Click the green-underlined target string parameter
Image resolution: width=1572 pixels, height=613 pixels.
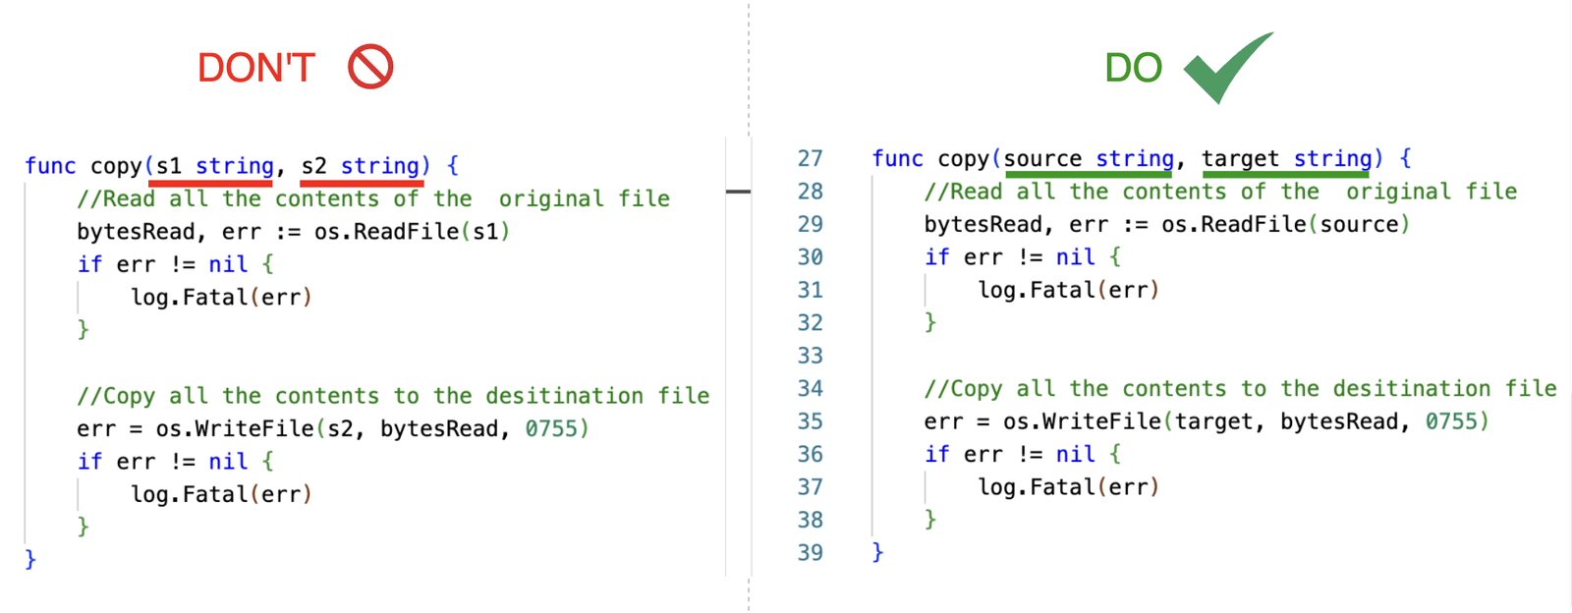pos(1286,159)
